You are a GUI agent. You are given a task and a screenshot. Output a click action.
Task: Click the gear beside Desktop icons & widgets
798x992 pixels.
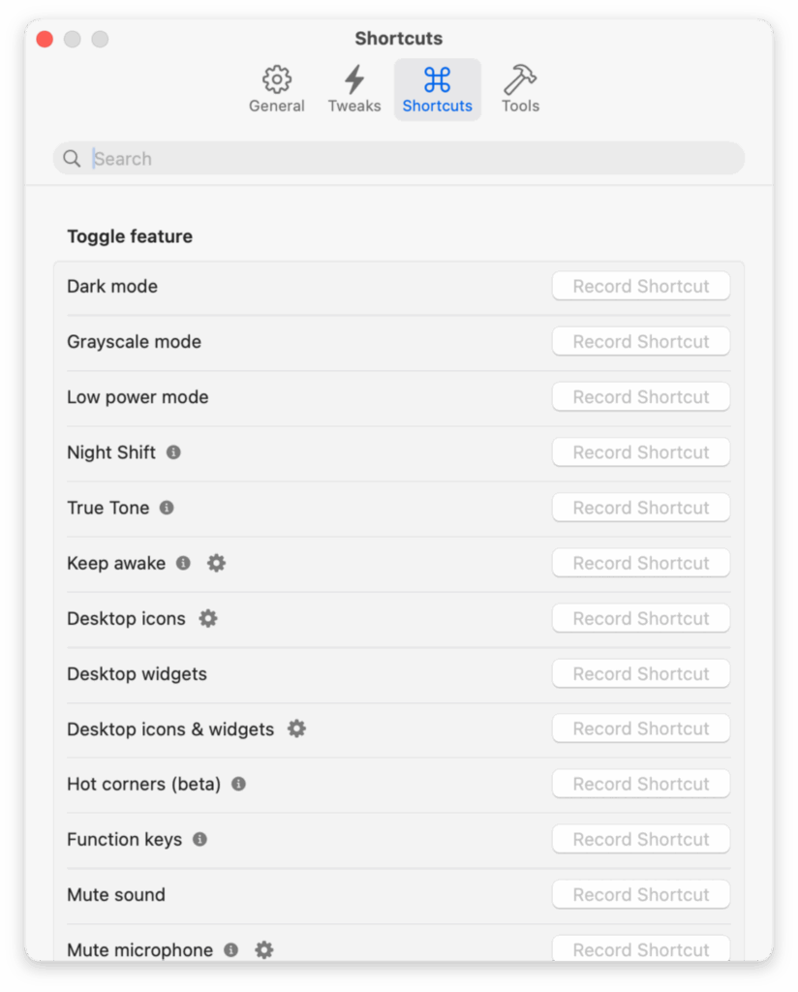(296, 728)
